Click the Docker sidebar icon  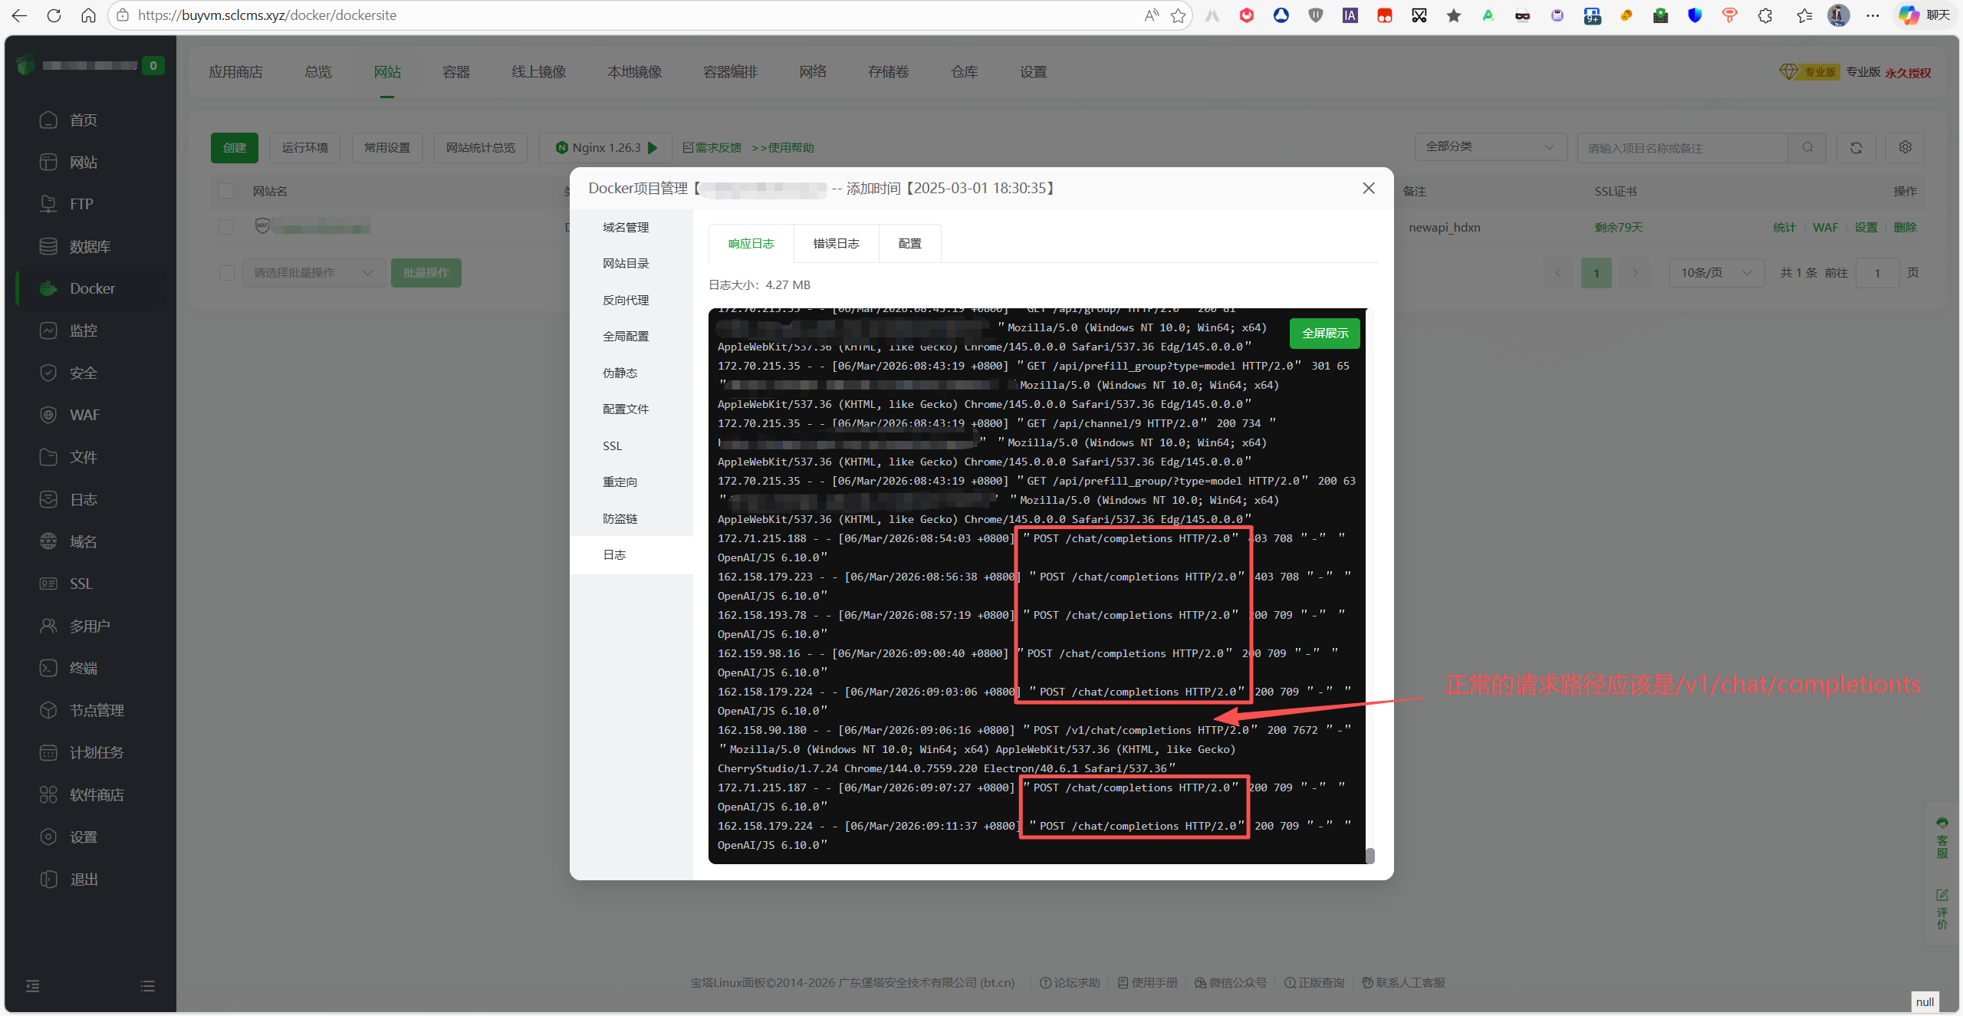click(48, 288)
